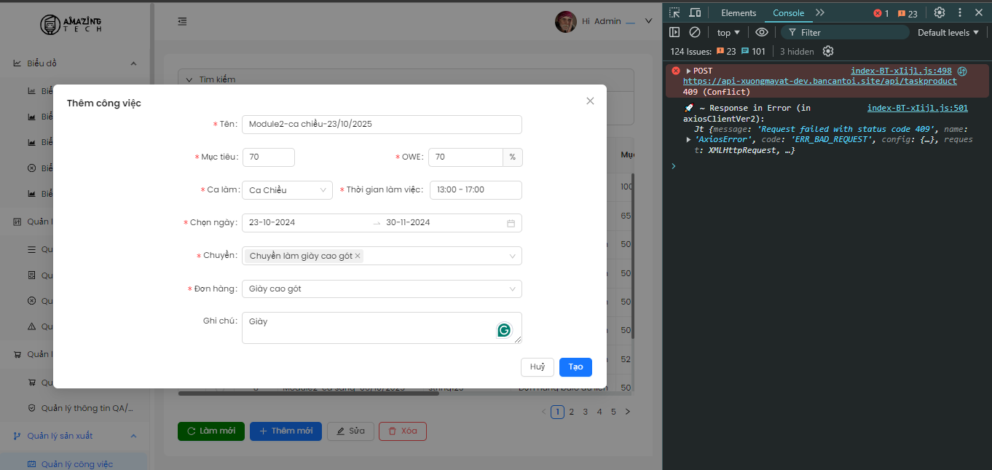Expand the AxiosError object details
The width and height of the screenshot is (992, 470).
click(x=688, y=139)
